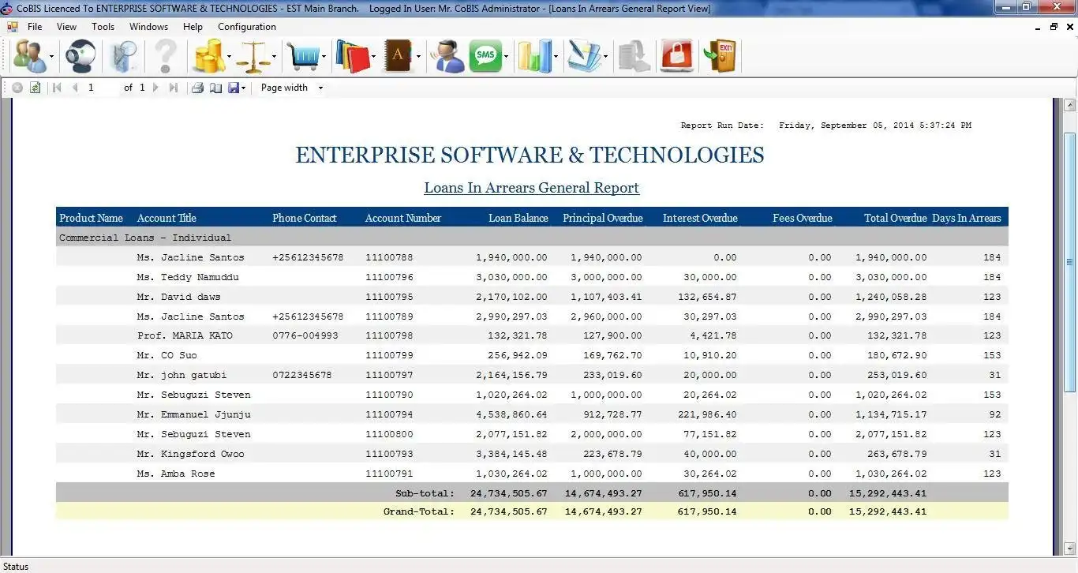Viewport: 1078px width, 573px height.
Task: Open the Tools menu
Action: [103, 26]
